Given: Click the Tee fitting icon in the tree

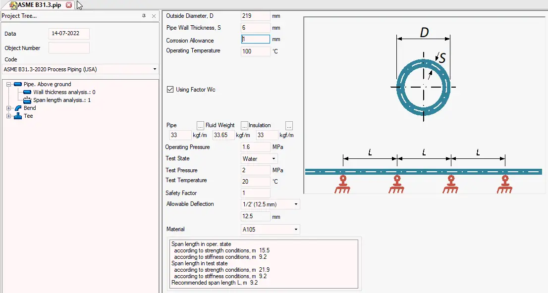Looking at the screenshot, I should coord(18,116).
